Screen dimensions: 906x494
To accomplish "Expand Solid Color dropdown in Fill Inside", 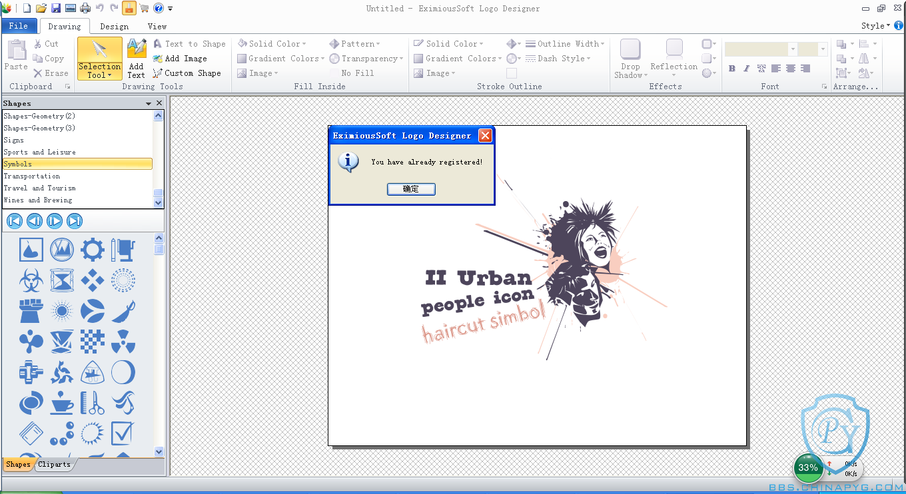I will (x=272, y=44).
